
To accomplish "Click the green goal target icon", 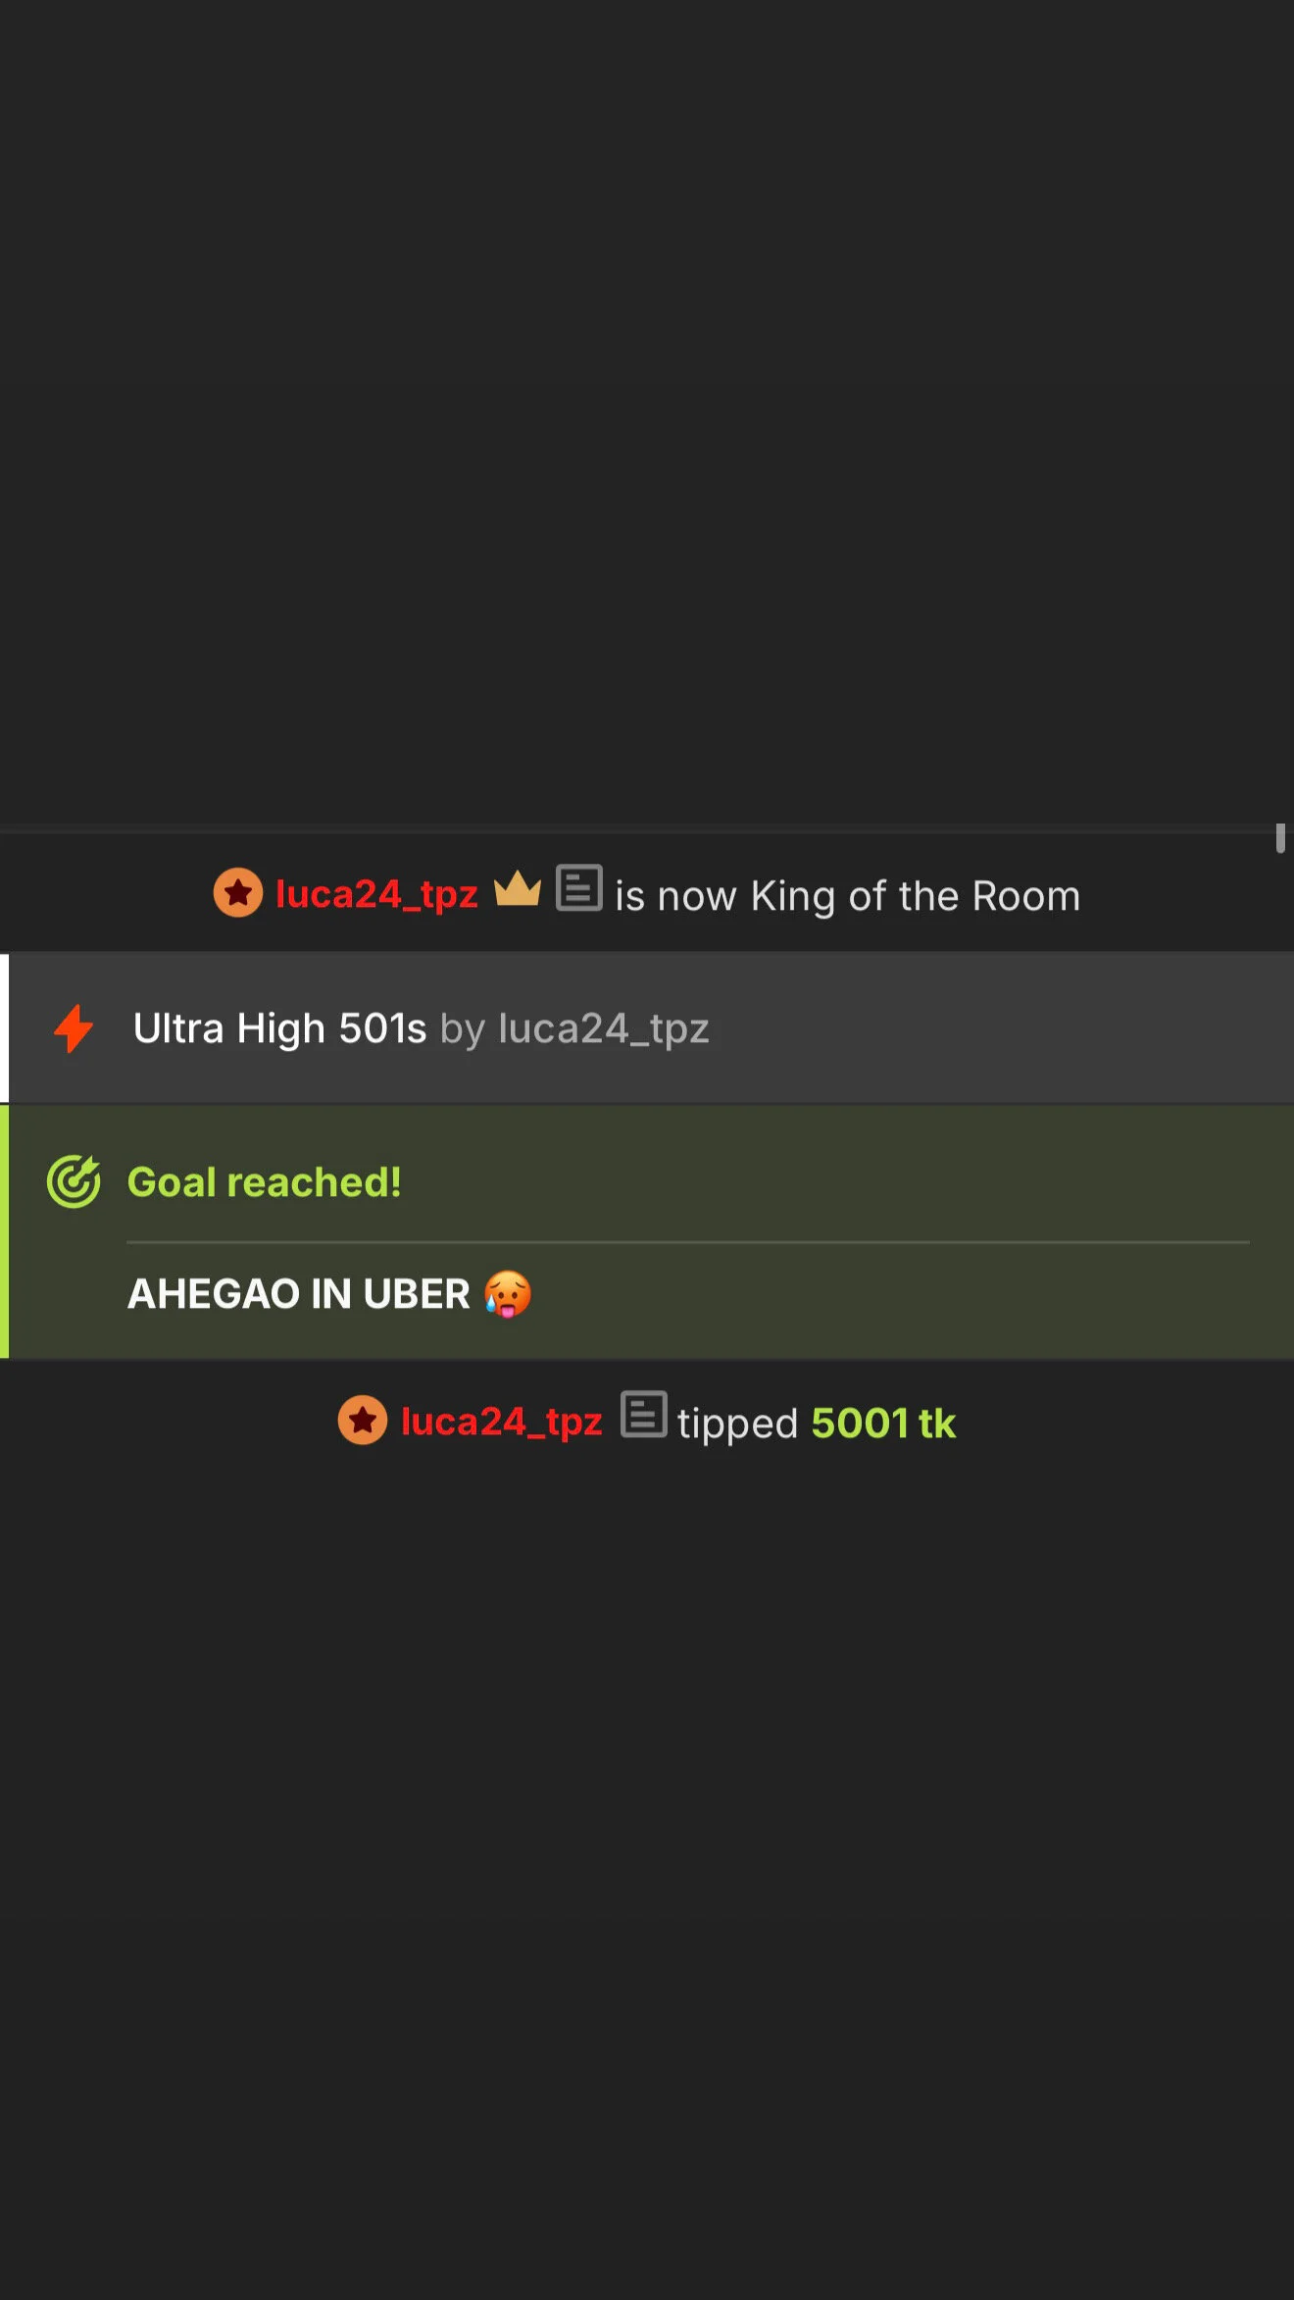I will click(74, 1181).
